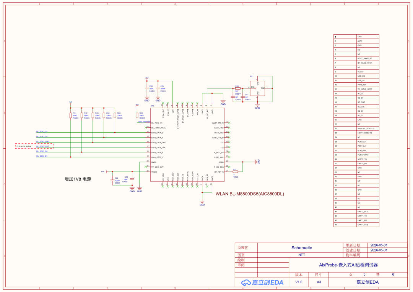Select the R30 series resistor near RF1
The image size is (413, 292).
(237, 88)
